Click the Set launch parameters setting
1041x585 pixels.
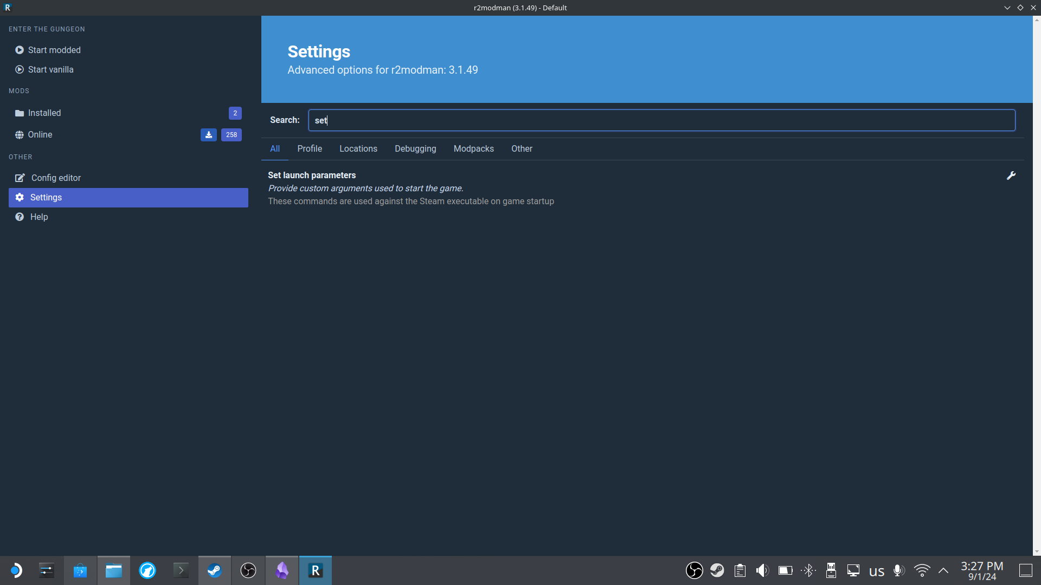[x=642, y=188]
